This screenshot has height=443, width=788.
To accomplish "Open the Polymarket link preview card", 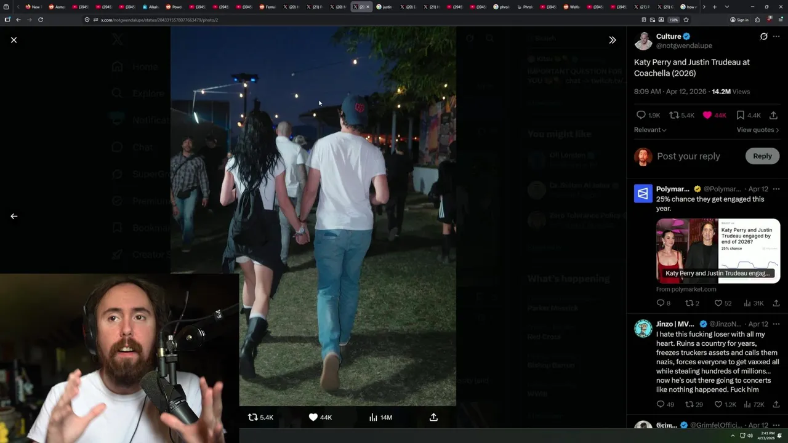I will (718, 250).
